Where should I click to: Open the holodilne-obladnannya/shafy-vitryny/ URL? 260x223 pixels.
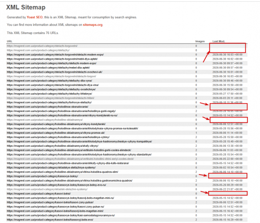click(x=53, y=146)
